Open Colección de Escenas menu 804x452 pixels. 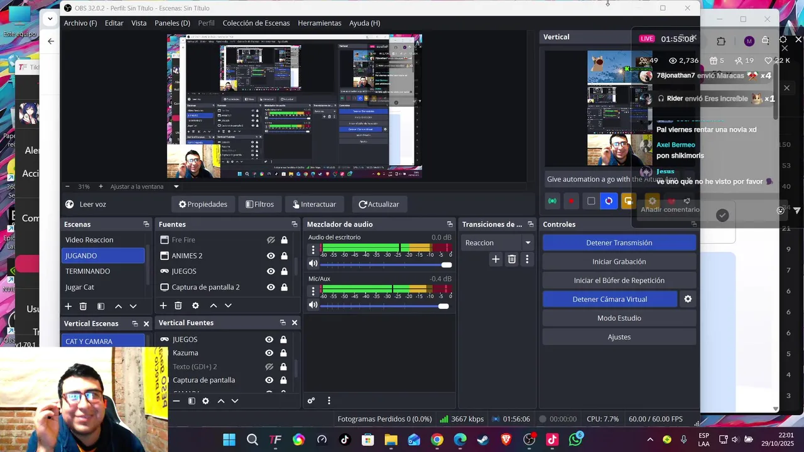click(256, 23)
